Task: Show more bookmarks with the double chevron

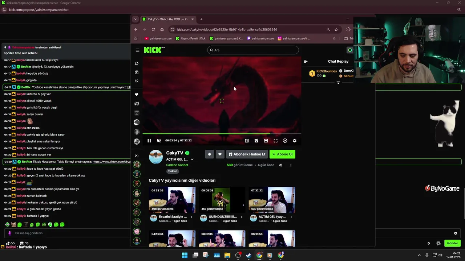Action: point(334,38)
